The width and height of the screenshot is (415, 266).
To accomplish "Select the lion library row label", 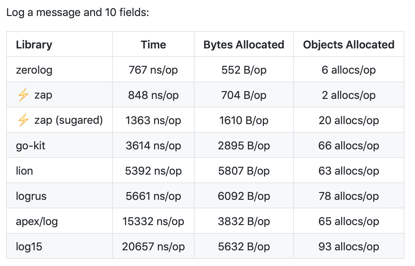I will (x=25, y=171).
